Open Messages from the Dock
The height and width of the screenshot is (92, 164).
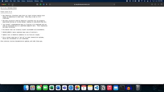(x=39, y=88)
